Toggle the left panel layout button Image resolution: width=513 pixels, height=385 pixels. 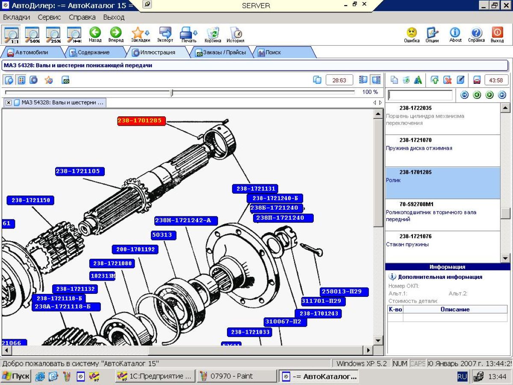click(x=363, y=80)
